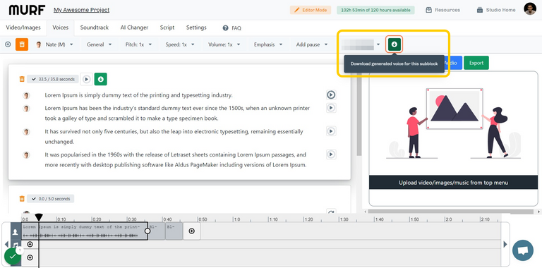Click the green Export button

(x=476, y=63)
